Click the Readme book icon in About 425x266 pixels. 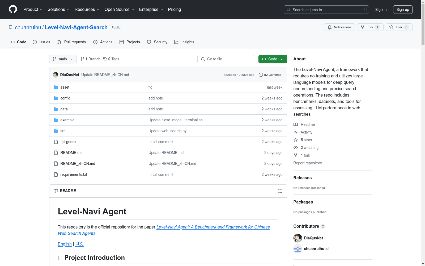296,124
